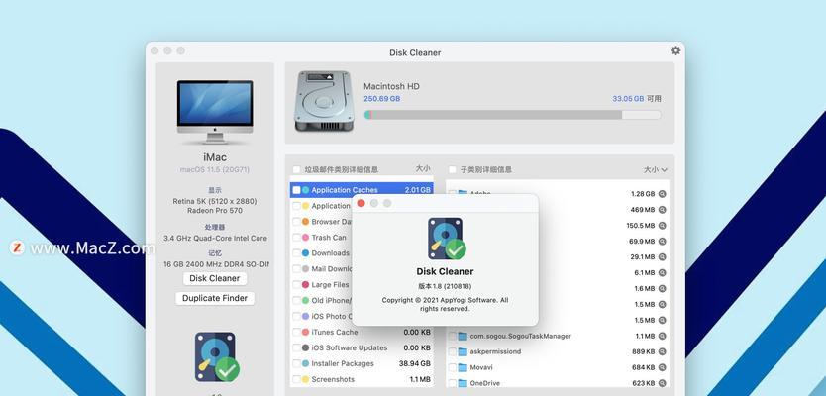Check the Application Caches checkbox

click(x=296, y=190)
